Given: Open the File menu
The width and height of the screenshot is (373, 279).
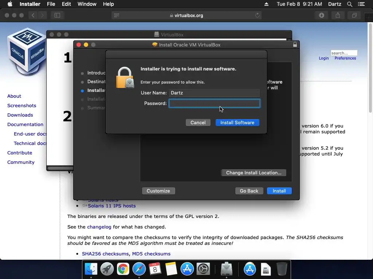Looking at the screenshot, I should coord(51,4).
